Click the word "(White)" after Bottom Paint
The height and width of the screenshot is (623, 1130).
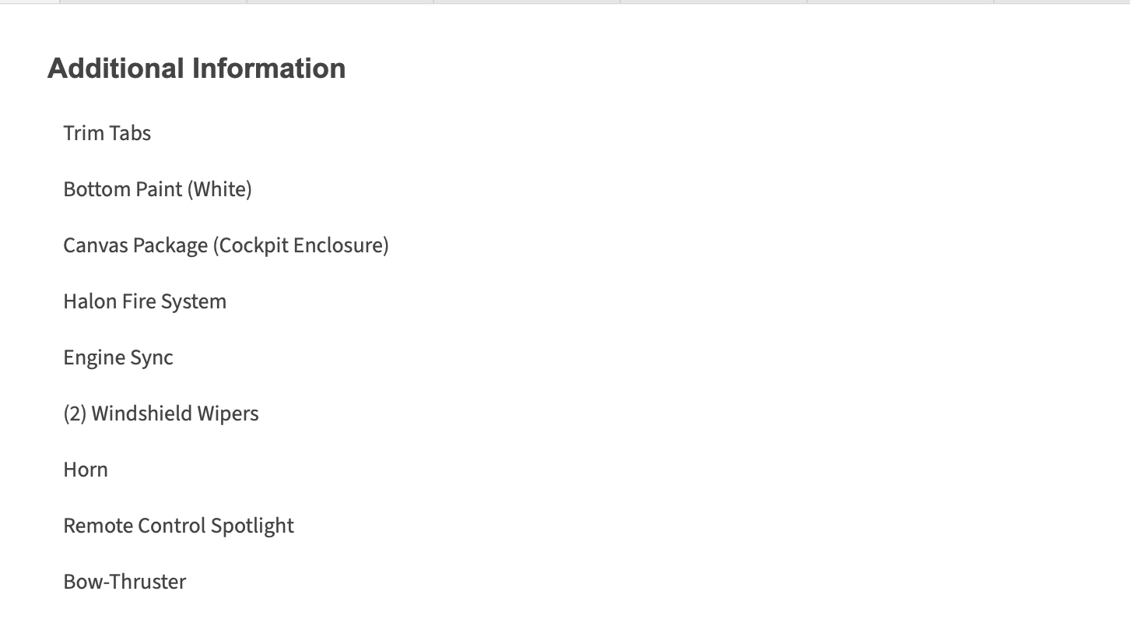tap(221, 189)
